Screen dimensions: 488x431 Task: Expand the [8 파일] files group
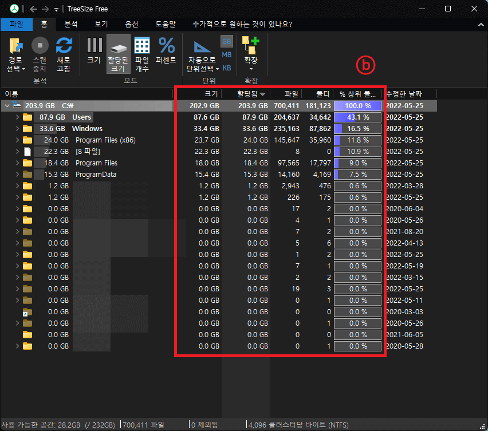17,152
